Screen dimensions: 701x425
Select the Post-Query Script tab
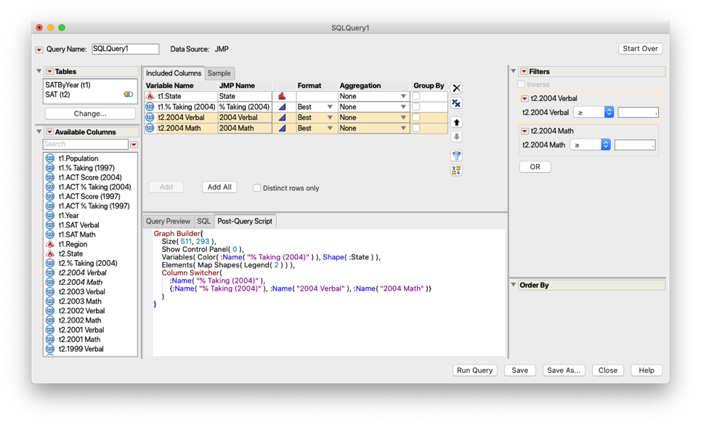coord(245,221)
